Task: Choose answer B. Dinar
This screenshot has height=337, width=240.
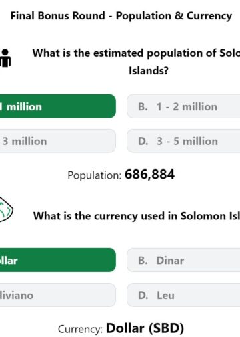Action: click(183, 260)
